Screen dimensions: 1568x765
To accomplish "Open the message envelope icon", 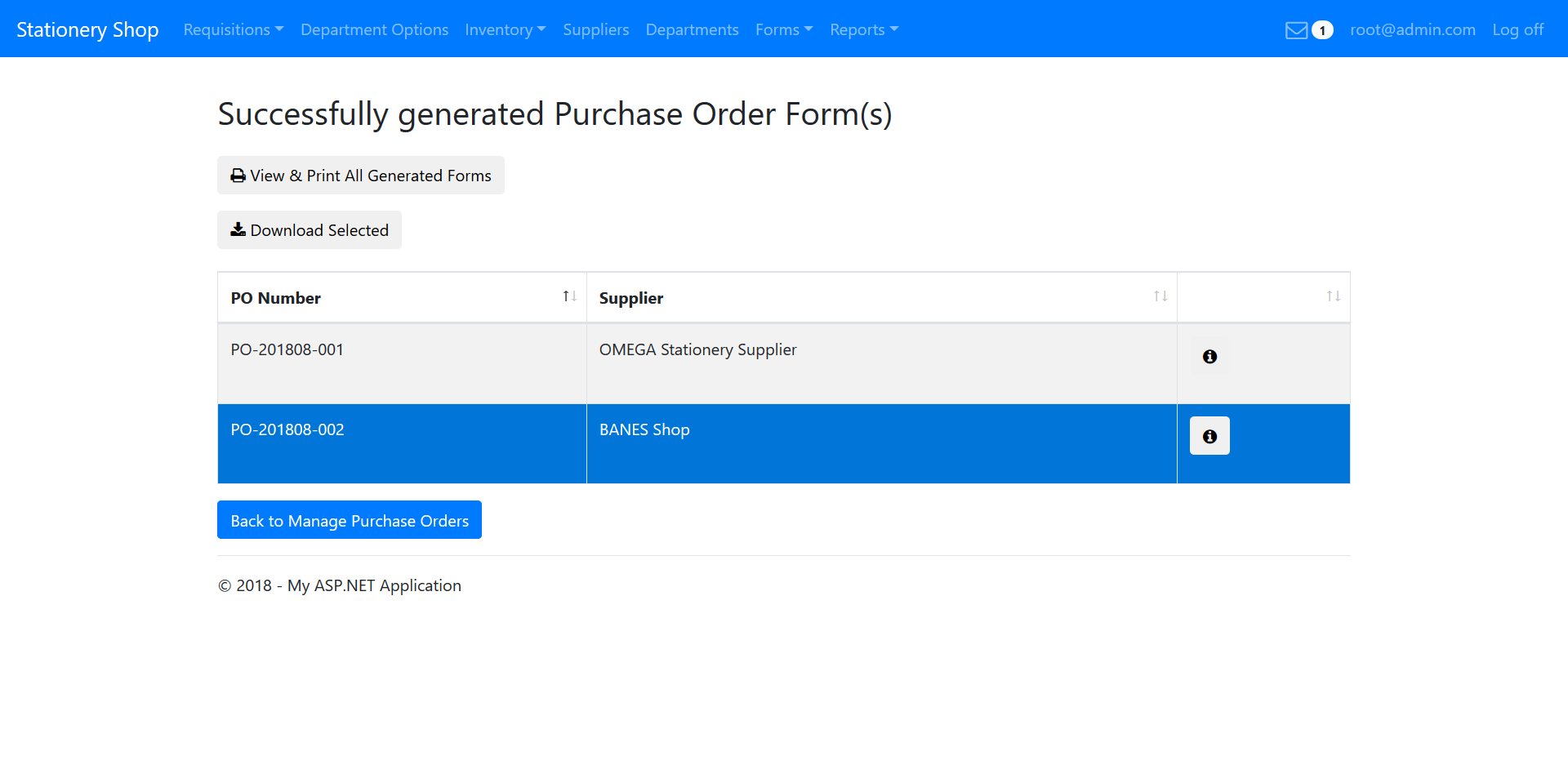I will tap(1295, 29).
